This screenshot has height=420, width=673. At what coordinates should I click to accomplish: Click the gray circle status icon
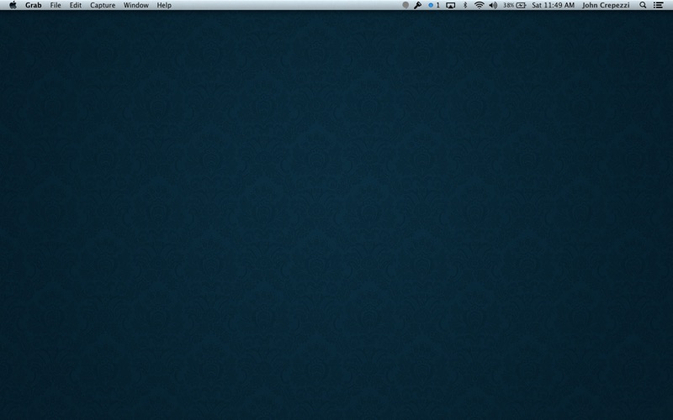point(405,5)
